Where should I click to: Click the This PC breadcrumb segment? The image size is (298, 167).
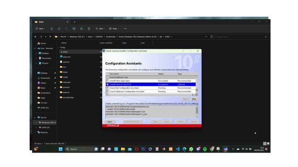click(x=63, y=37)
